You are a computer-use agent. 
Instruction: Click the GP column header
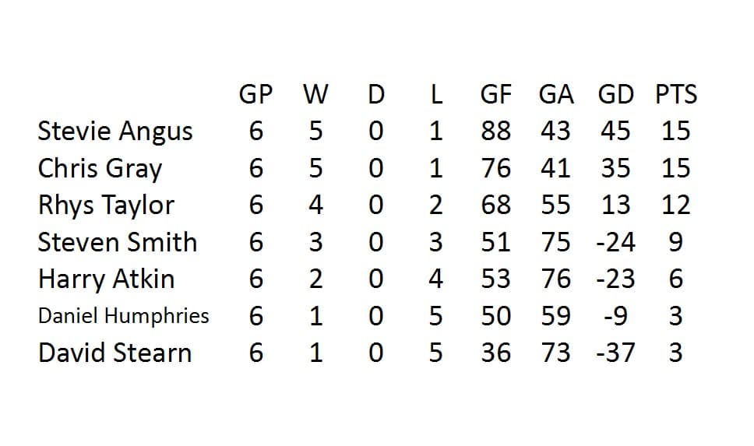click(x=255, y=95)
